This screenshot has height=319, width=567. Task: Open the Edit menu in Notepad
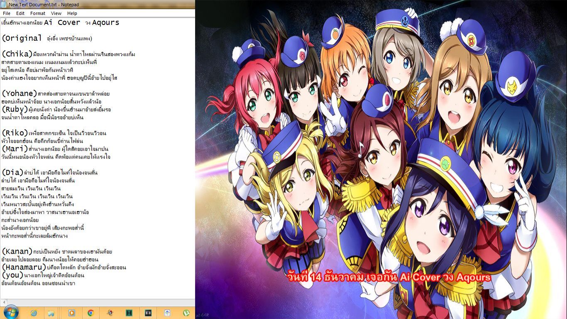point(20,13)
